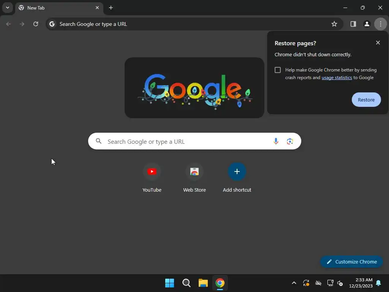
Task: Start voice search with microphone
Action: [x=276, y=141]
